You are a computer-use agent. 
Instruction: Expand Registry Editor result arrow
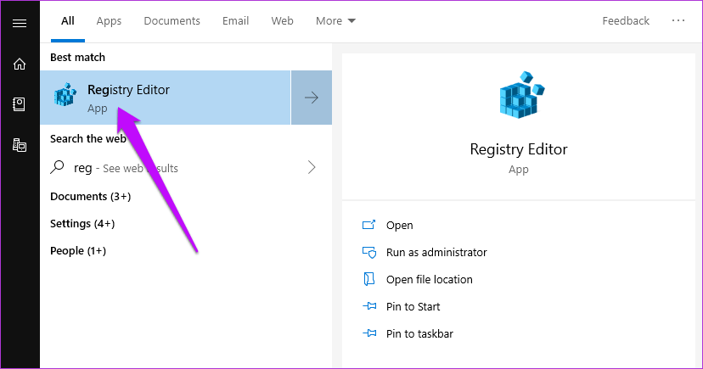[312, 98]
